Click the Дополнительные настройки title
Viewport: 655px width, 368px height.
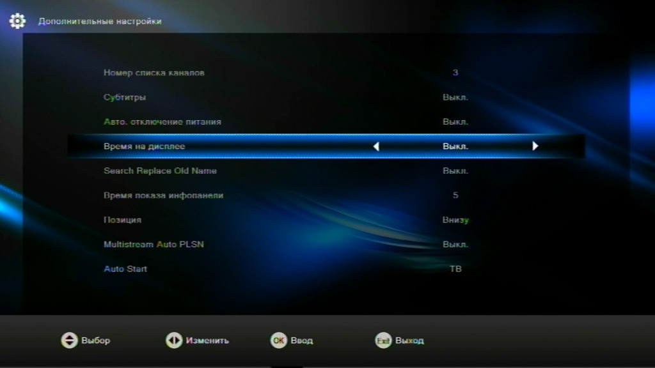[x=100, y=21]
